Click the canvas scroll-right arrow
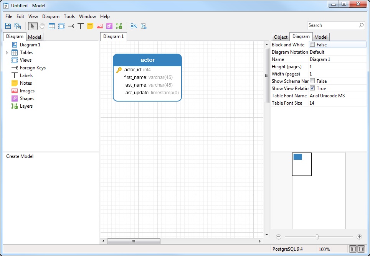The width and height of the screenshot is (370, 256). pyautogui.click(x=260, y=241)
